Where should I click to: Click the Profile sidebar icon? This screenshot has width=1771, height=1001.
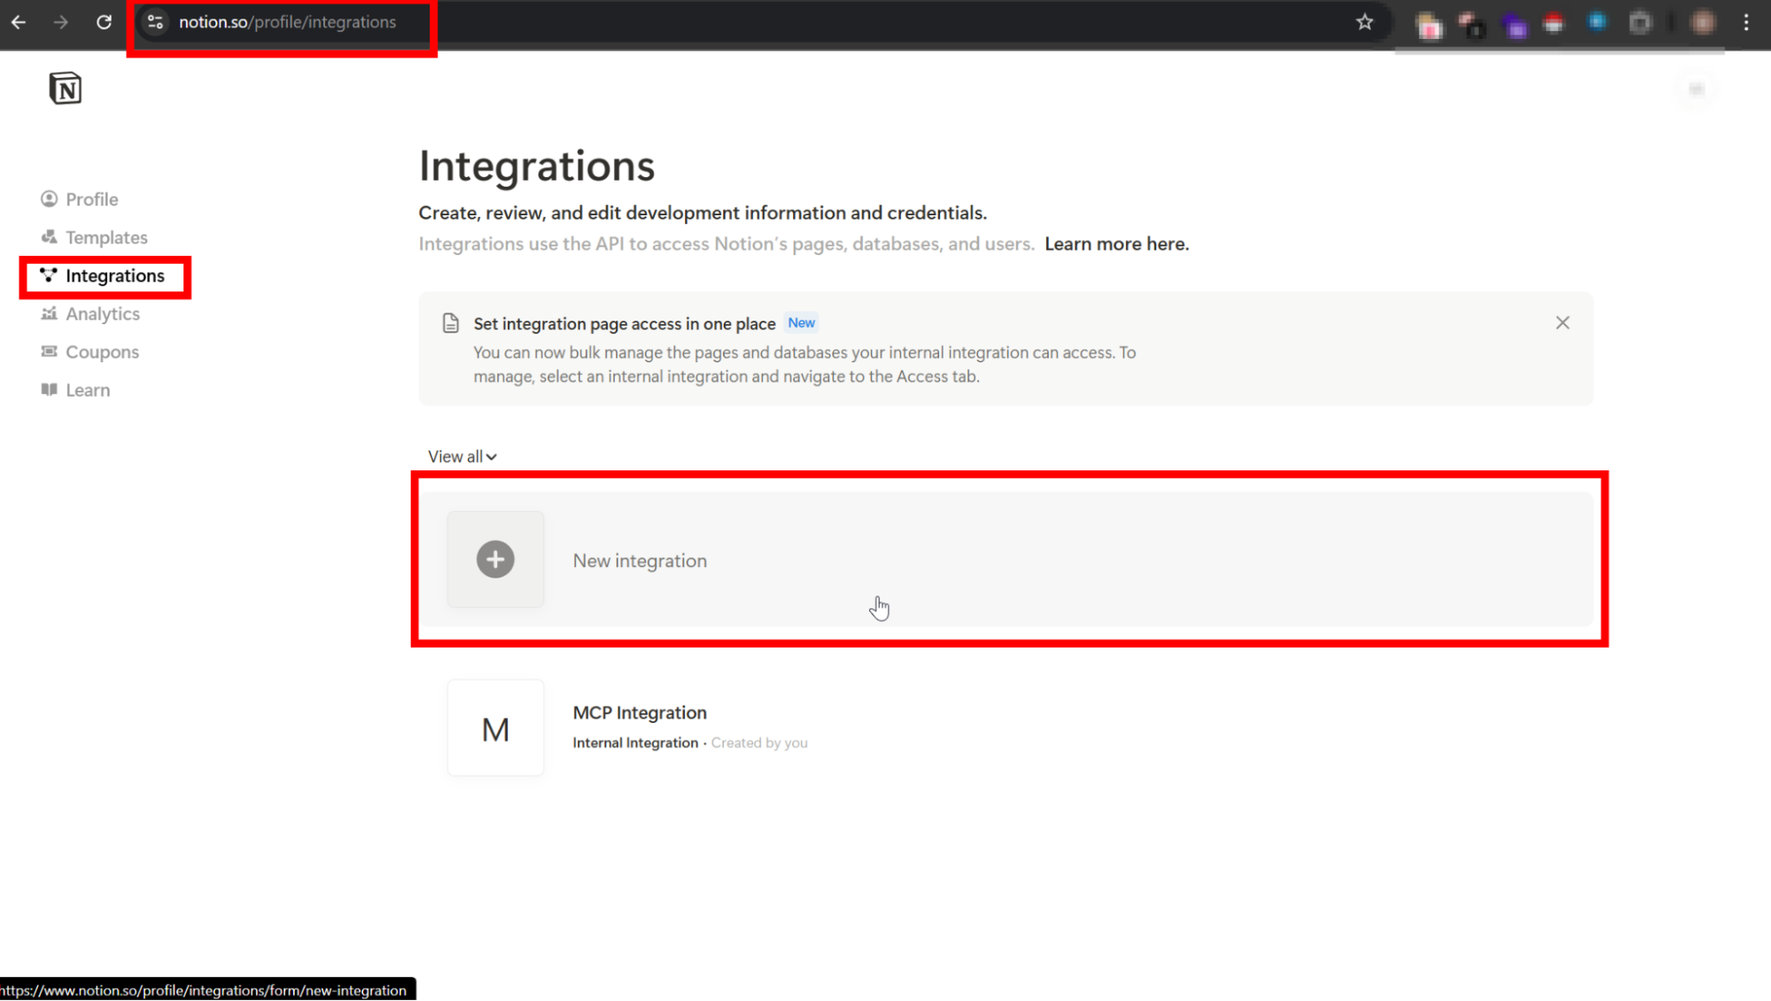(x=49, y=198)
